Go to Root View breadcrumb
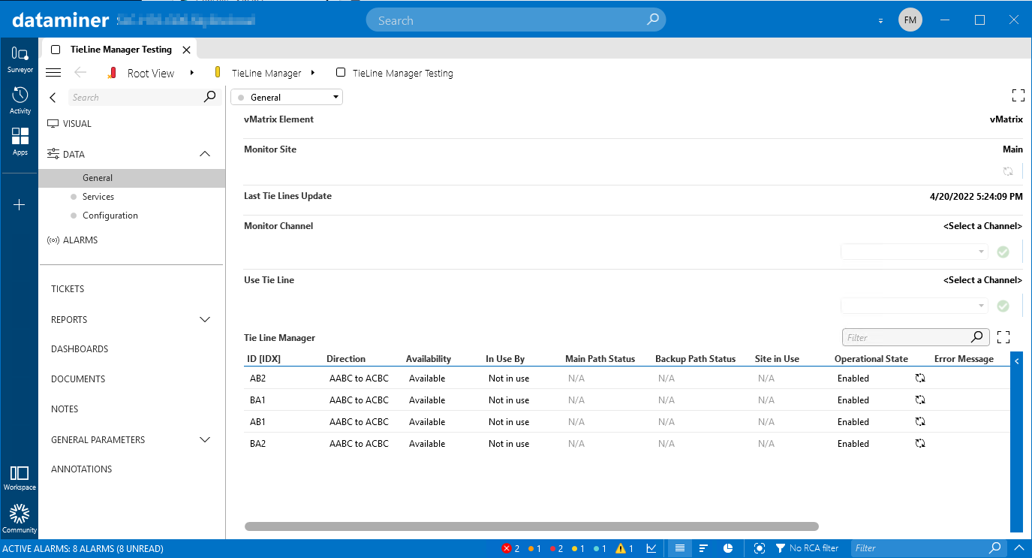The image size is (1032, 558). [x=151, y=73]
